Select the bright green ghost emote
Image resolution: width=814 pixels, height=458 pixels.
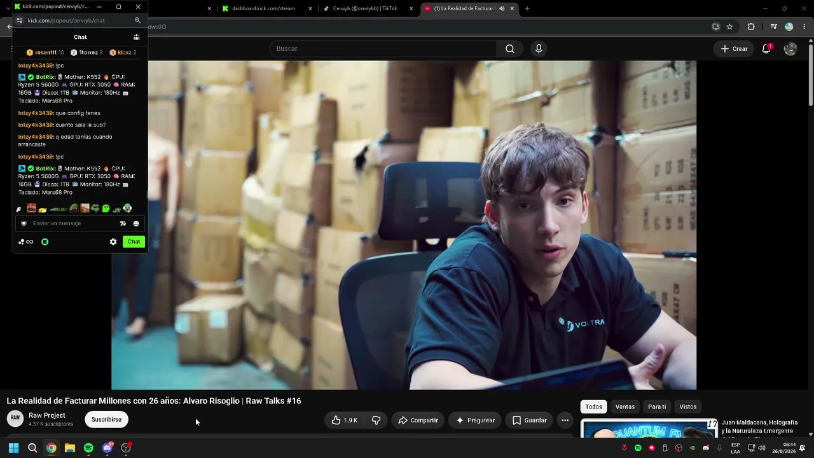[106, 208]
